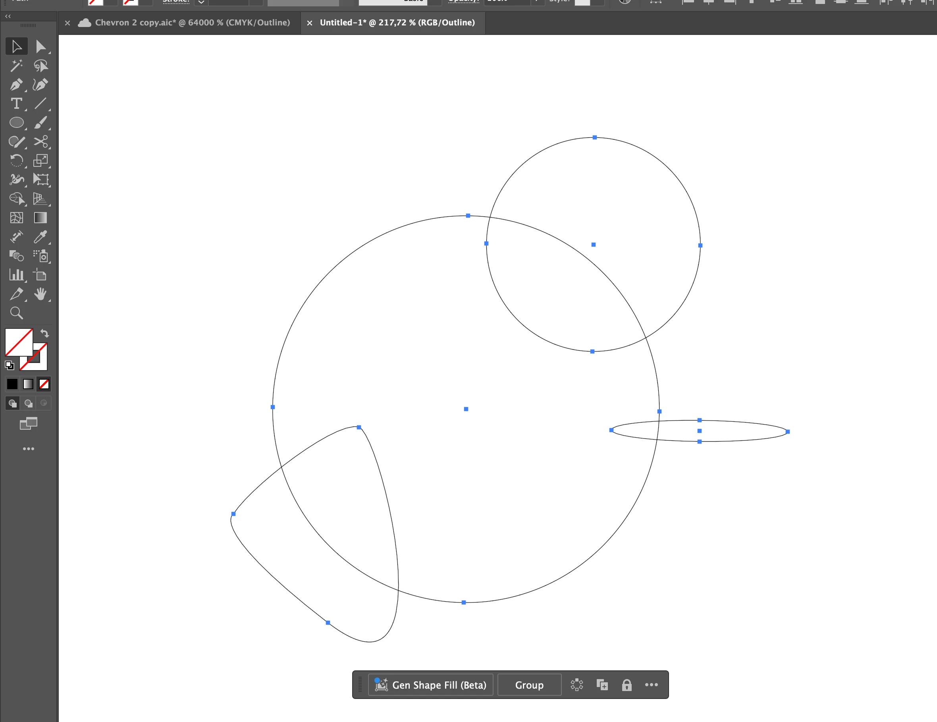
Task: Click the Gen Shape Fill (Beta) button
Action: pyautogui.click(x=431, y=685)
